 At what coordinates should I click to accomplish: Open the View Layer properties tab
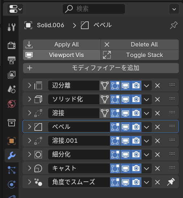coord(12,75)
